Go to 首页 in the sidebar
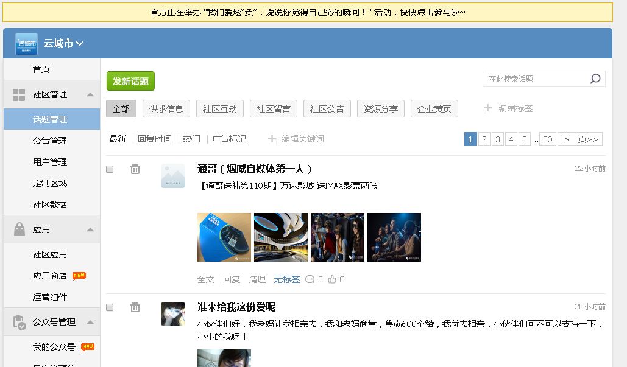This screenshot has height=367, width=627. click(41, 69)
